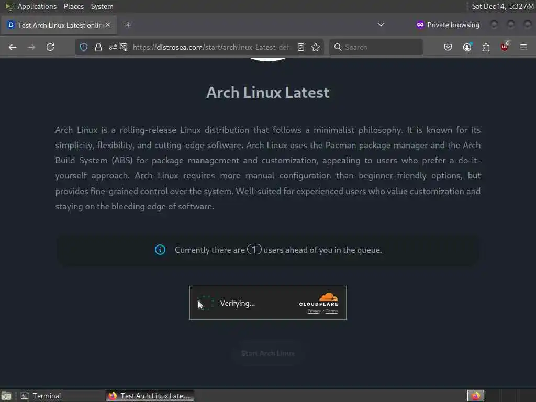
Task: Open the Firefox account menu
Action: [x=467, y=47]
